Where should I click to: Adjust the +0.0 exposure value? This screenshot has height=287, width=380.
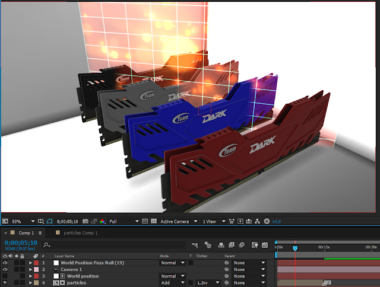coord(276,221)
